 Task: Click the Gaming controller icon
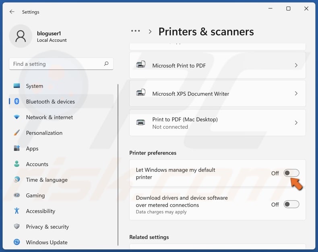pos(17,195)
